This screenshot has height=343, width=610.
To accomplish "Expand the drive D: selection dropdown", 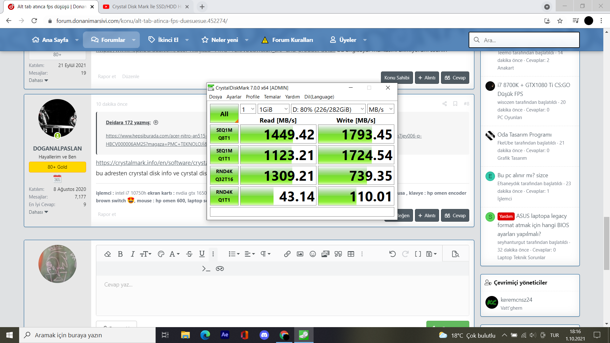I will (x=328, y=109).
